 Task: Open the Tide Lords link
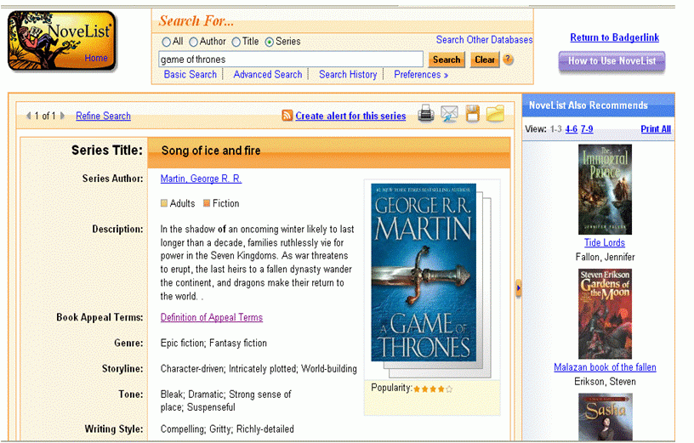(605, 242)
